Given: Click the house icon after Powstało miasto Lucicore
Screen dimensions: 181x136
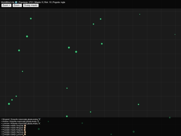Looking at the screenshot, I should tap(25, 134).
